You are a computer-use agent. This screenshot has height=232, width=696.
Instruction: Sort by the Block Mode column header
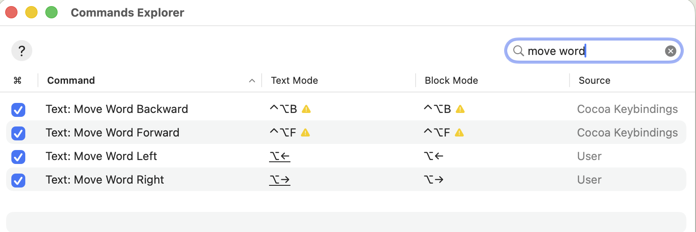[451, 80]
